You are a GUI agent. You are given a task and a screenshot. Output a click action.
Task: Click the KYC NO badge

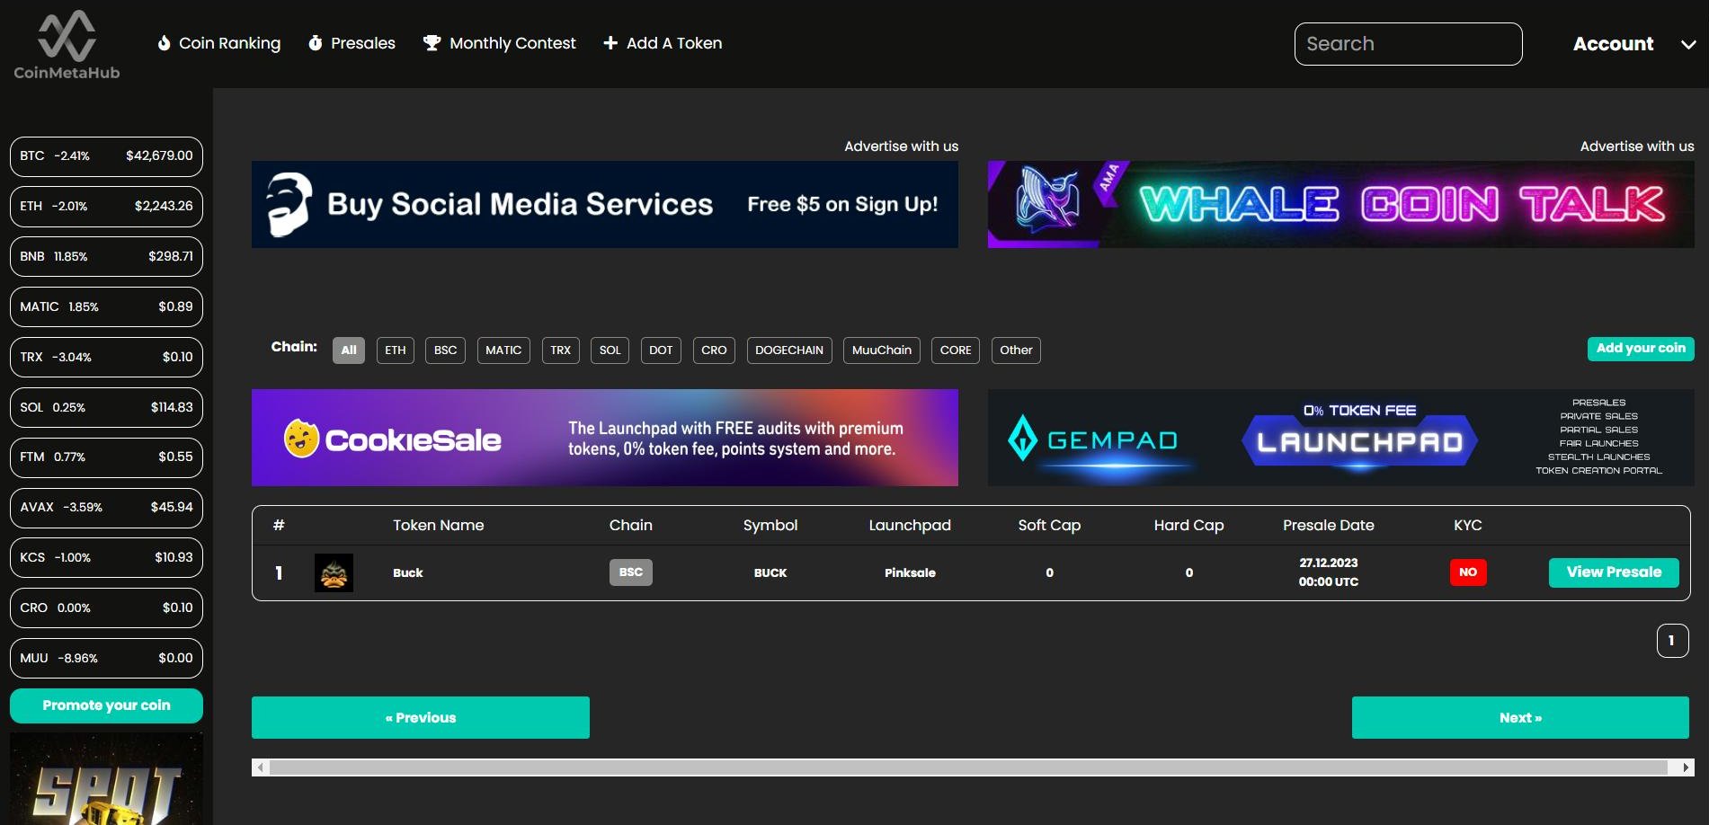click(1468, 572)
